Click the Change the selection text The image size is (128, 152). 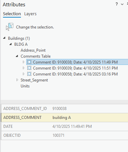tap(35, 27)
